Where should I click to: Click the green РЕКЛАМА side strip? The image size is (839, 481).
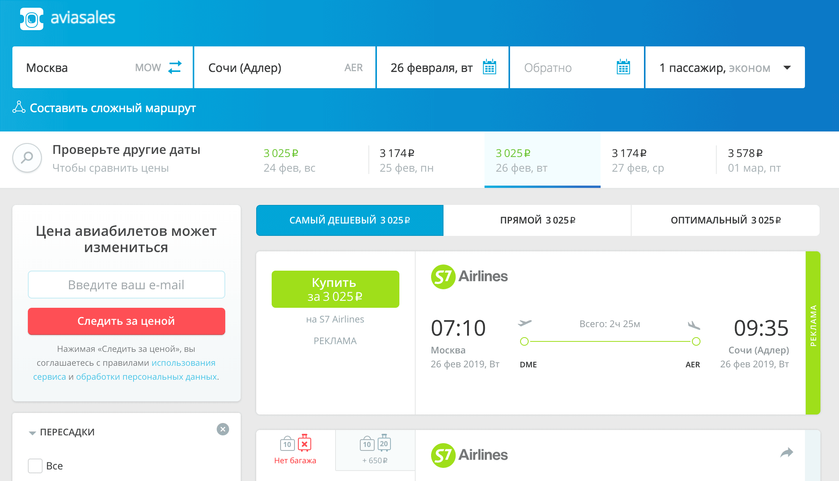813,333
